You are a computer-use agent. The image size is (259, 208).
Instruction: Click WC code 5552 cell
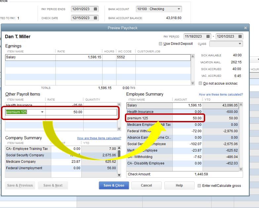point(126,57)
